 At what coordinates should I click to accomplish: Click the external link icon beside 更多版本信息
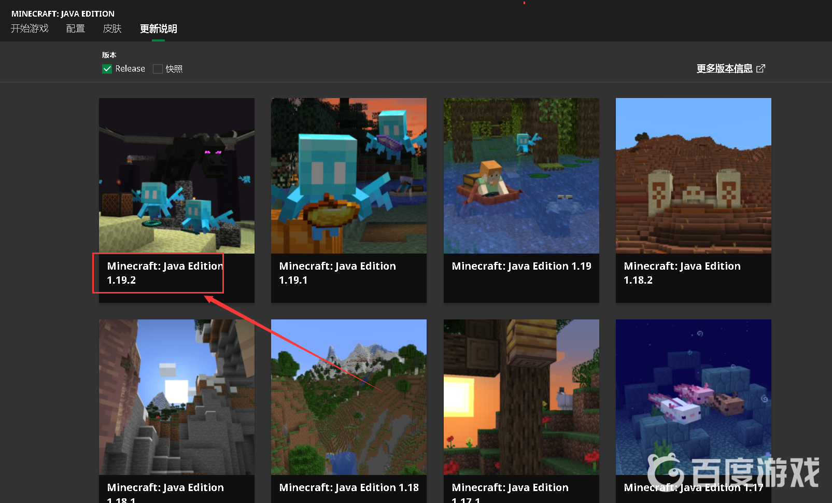[760, 68]
